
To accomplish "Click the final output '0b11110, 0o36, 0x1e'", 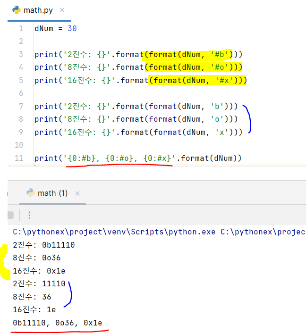I will (x=58, y=323).
